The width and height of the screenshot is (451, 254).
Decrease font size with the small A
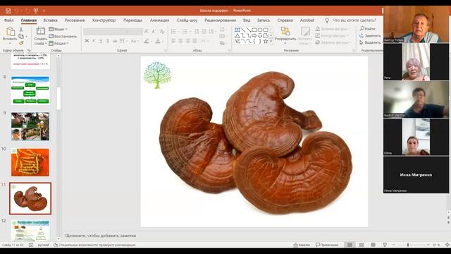tap(154, 31)
